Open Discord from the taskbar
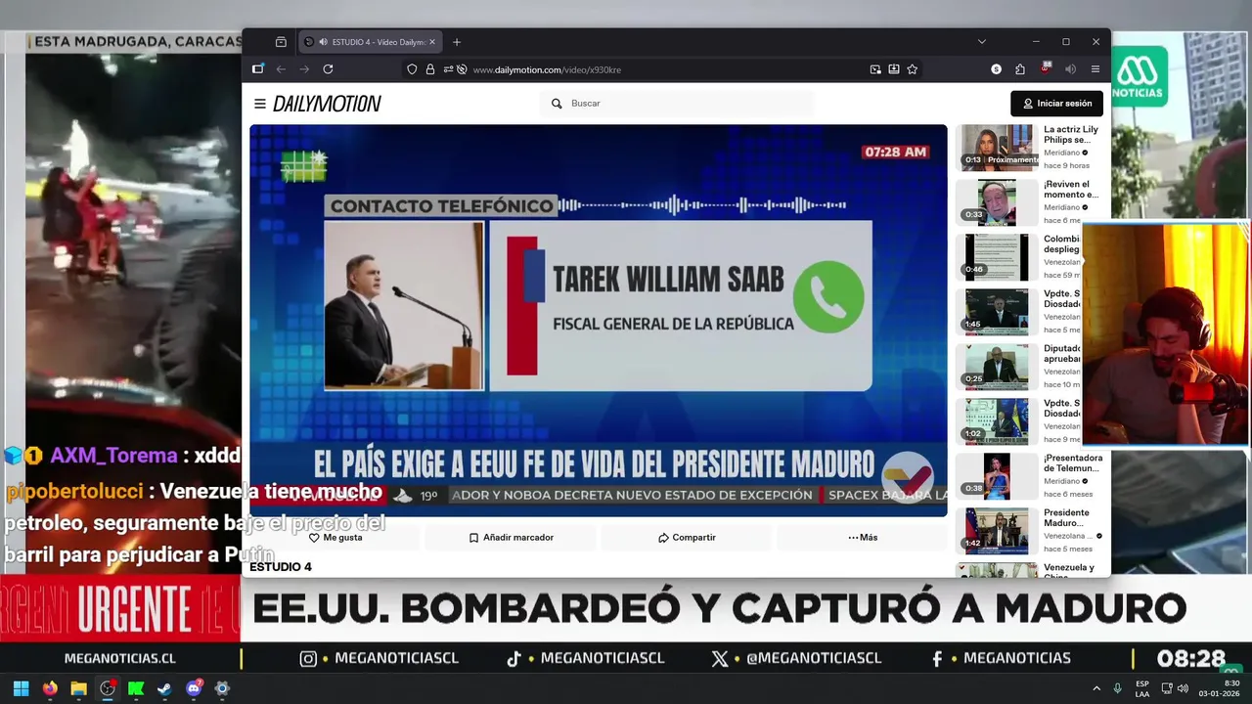The width and height of the screenshot is (1252, 704). [x=194, y=688]
